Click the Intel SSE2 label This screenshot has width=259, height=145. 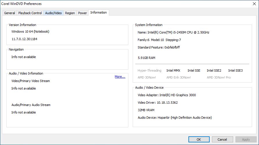pyautogui.click(x=214, y=70)
